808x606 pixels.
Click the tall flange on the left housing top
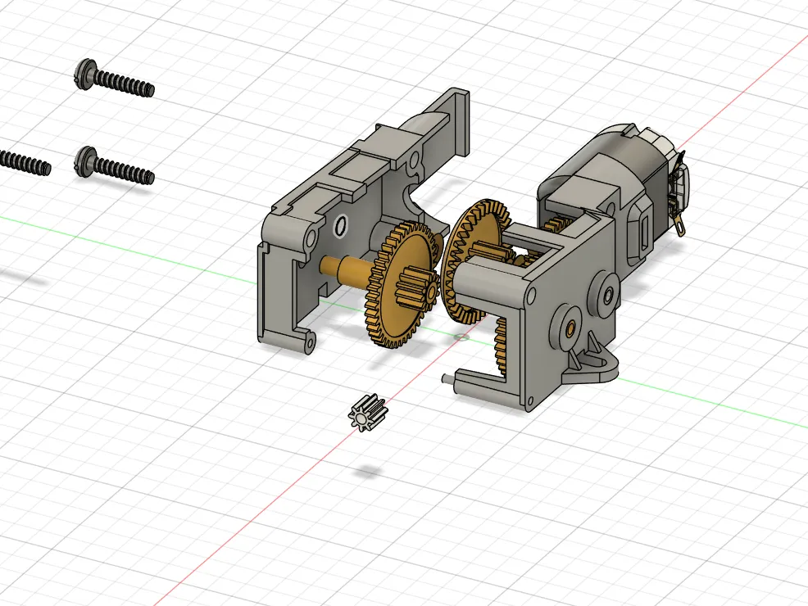click(460, 121)
